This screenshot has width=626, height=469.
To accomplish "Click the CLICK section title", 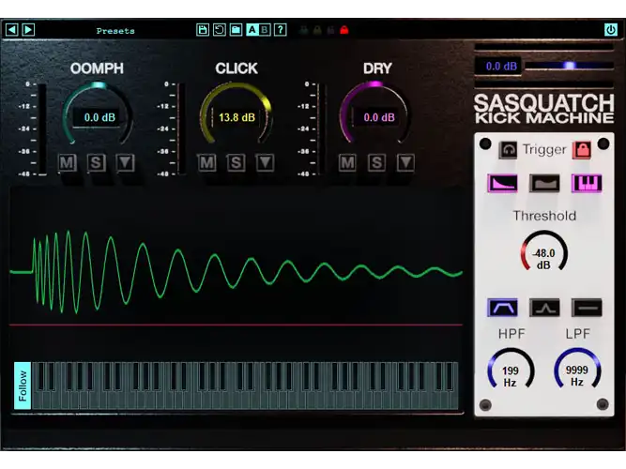I will 237,68.
